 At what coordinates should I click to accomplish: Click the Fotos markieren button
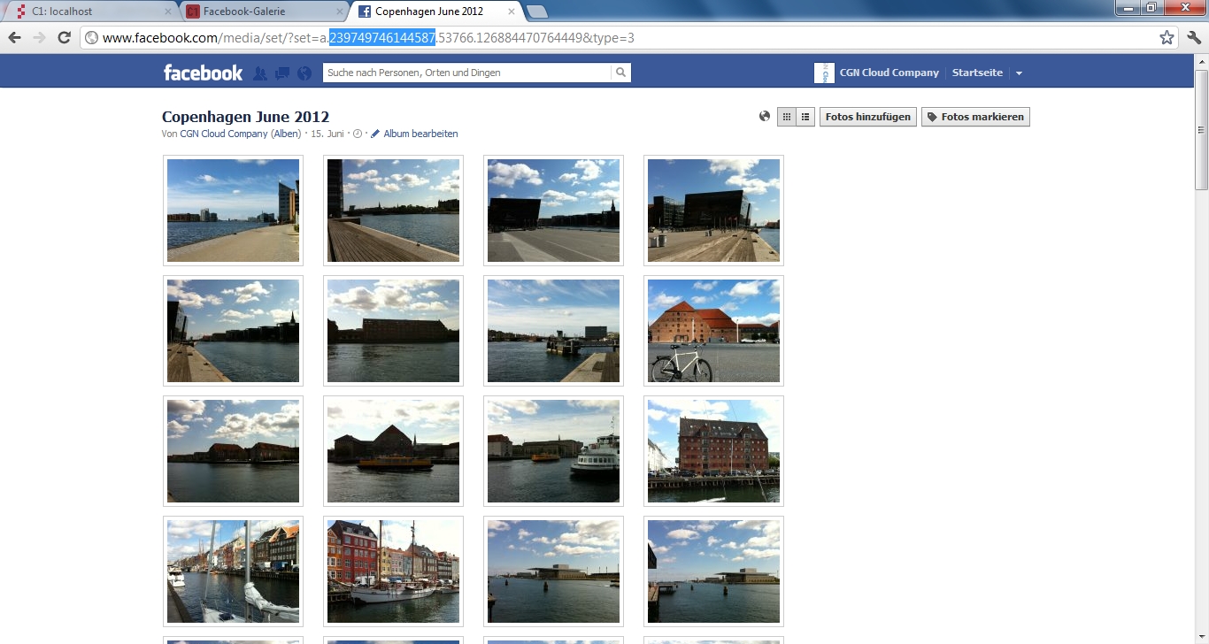[x=975, y=117]
